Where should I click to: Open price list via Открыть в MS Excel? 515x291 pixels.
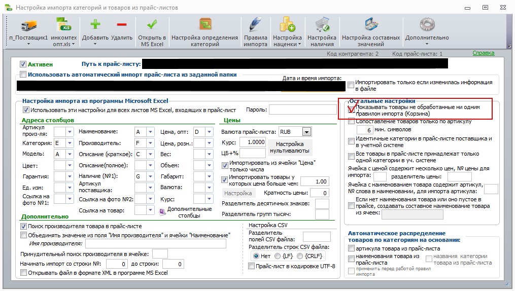click(152, 24)
